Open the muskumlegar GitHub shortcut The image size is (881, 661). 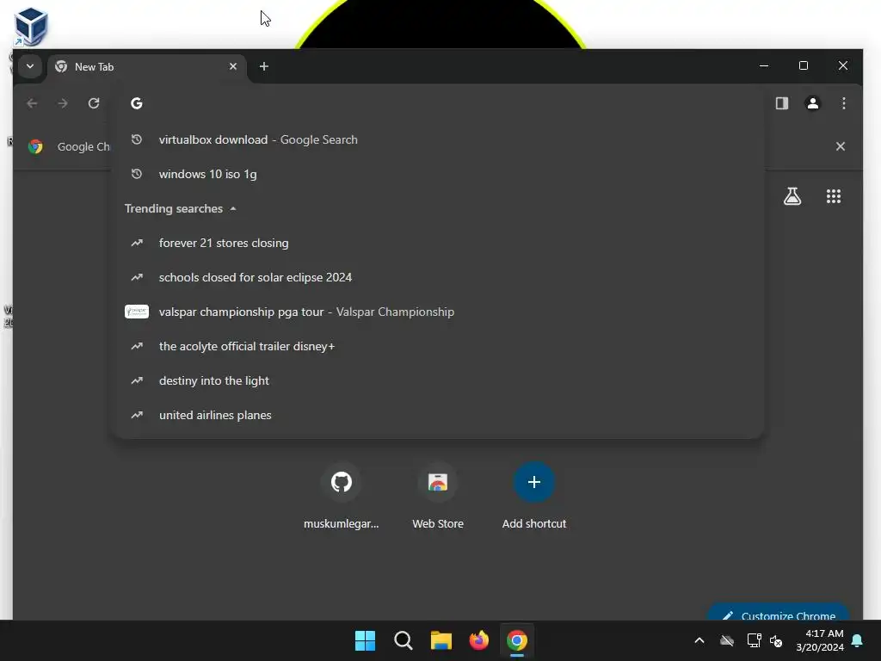[341, 496]
